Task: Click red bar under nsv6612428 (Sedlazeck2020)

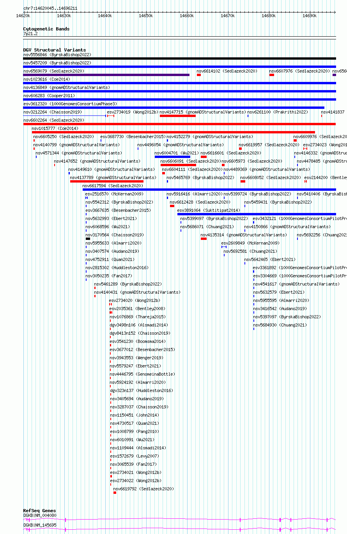Action: 172,206
